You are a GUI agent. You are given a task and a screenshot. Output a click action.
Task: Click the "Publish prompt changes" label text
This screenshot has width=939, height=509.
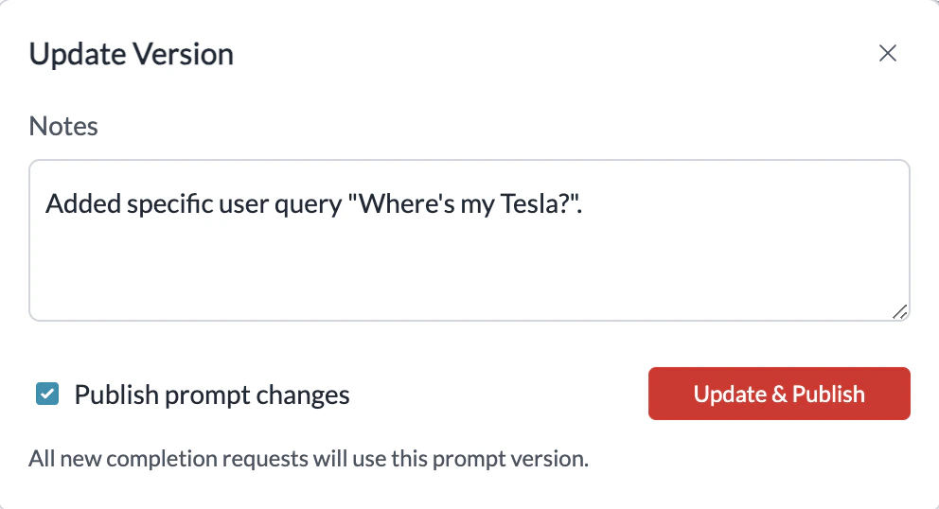point(212,395)
